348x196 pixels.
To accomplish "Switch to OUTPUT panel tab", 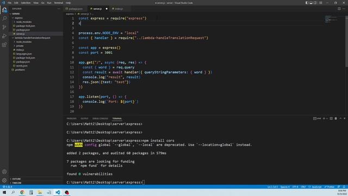I will click(x=84, y=119).
